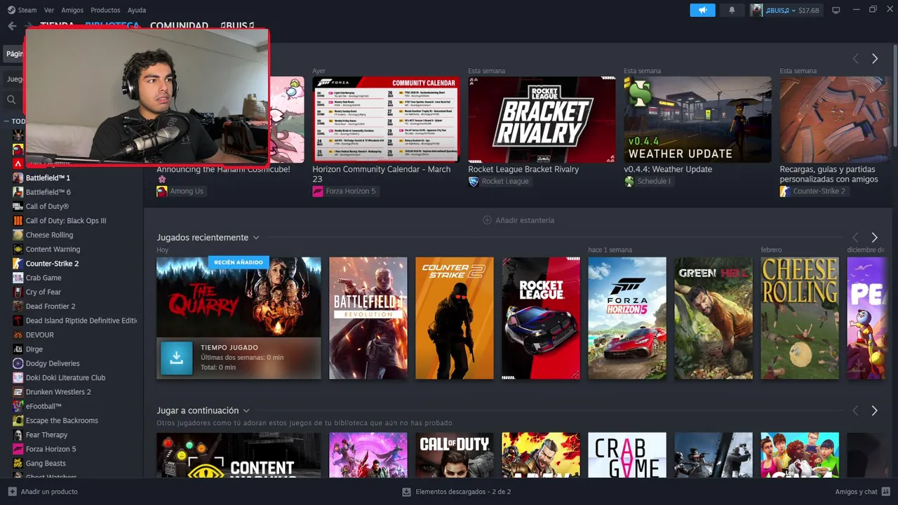Open the v0.4.4 Weather Update news title
Image resolution: width=898 pixels, height=505 pixels.
668,169
